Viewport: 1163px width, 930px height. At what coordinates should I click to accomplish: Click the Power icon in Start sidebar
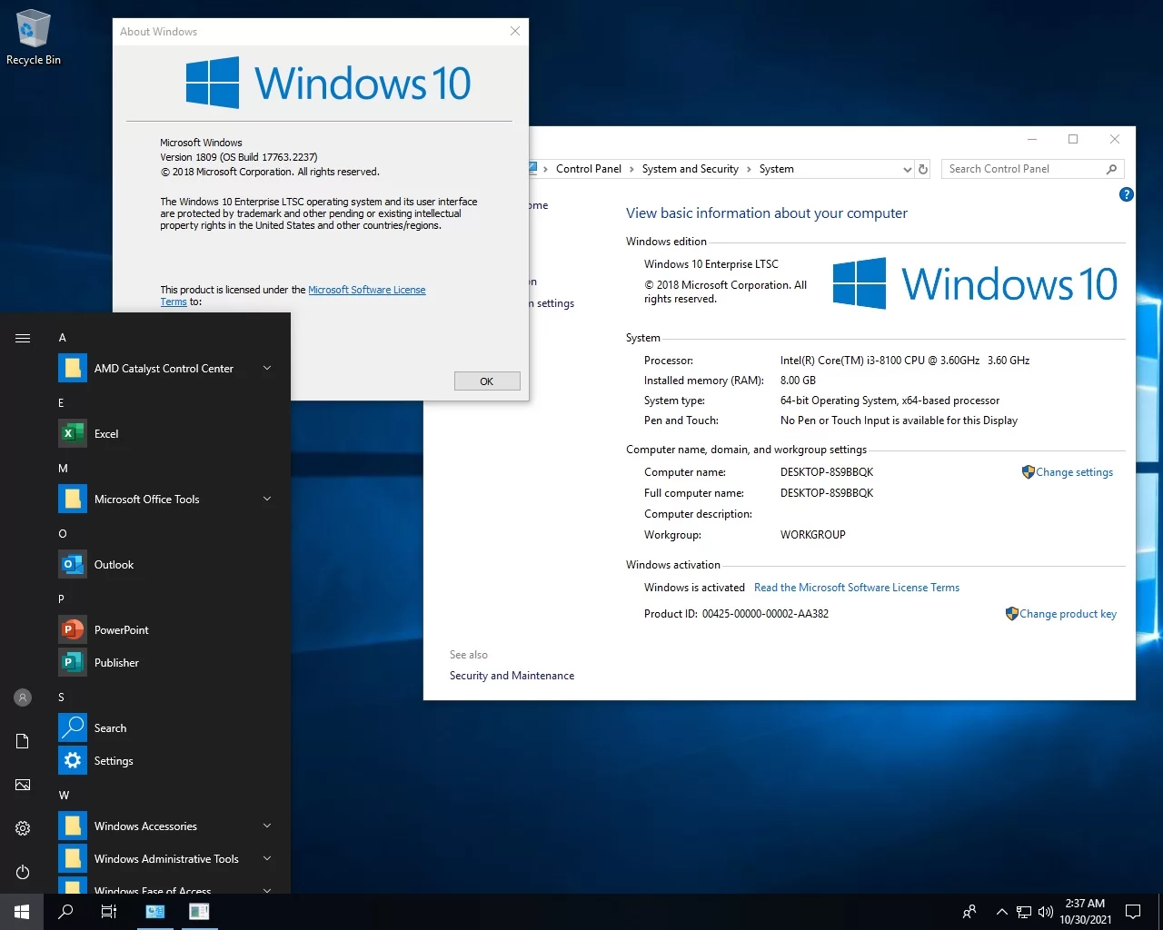tap(23, 872)
